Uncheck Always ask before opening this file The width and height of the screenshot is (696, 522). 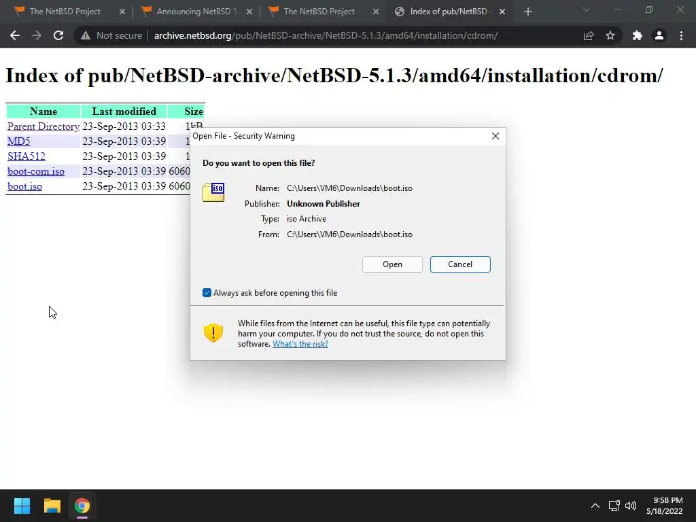click(x=207, y=292)
